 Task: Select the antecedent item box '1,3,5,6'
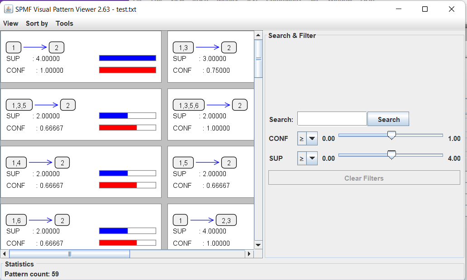[x=189, y=105]
